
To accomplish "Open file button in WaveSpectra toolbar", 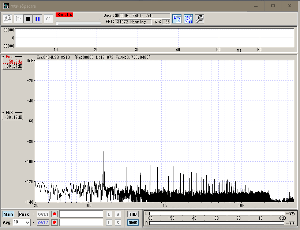I will coord(8,19).
